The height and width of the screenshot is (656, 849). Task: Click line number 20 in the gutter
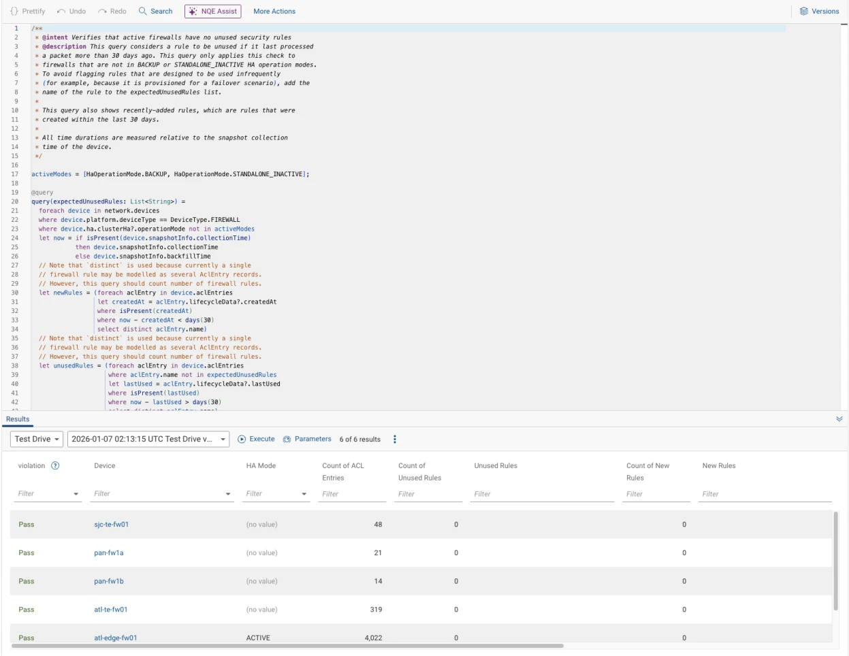14,201
